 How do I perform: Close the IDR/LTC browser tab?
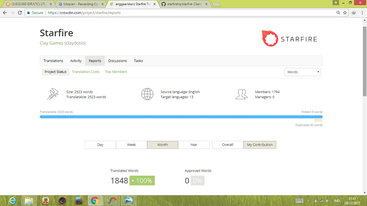[51, 4]
